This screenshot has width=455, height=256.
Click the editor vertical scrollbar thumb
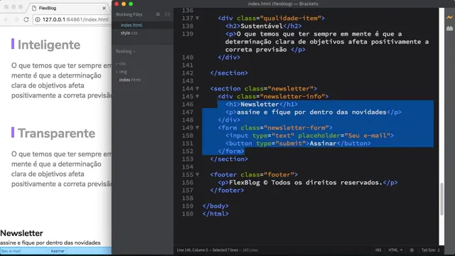click(x=441, y=199)
